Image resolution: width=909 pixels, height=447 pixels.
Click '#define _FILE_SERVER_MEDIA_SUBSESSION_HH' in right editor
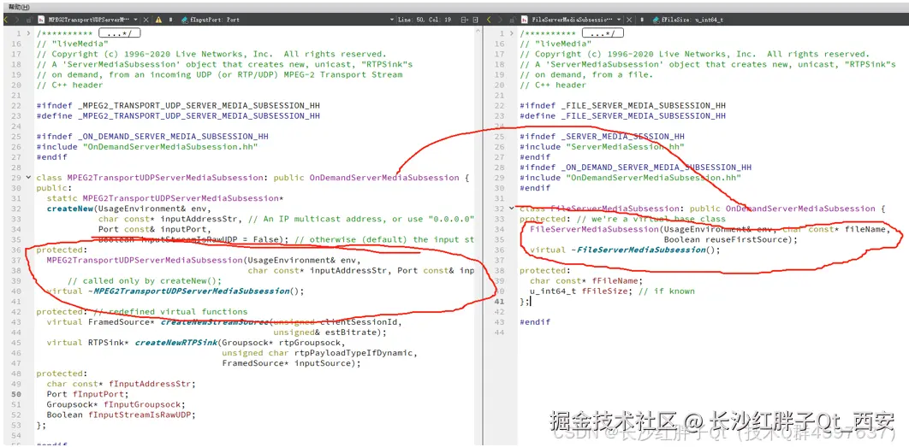(622, 115)
